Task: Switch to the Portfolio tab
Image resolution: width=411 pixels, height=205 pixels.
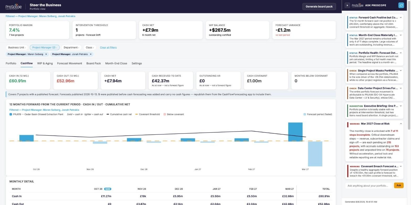Action: click(x=11, y=64)
